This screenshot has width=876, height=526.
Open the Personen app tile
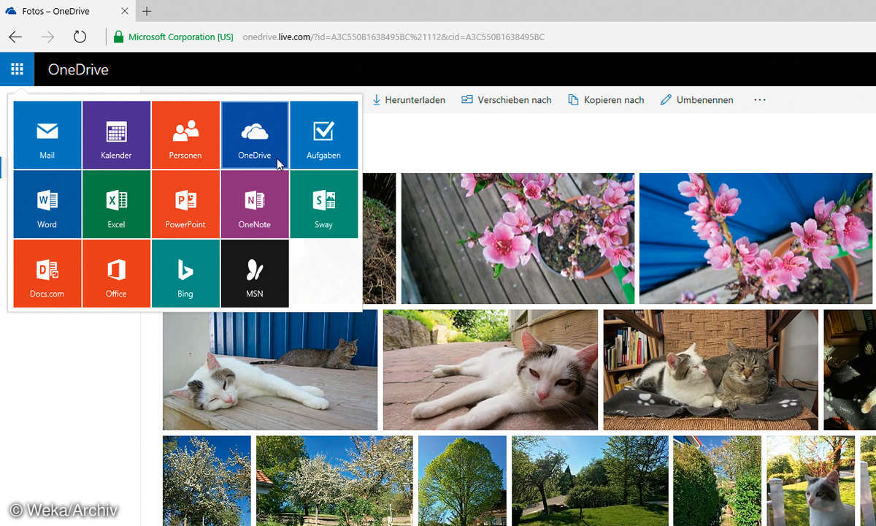click(x=185, y=135)
